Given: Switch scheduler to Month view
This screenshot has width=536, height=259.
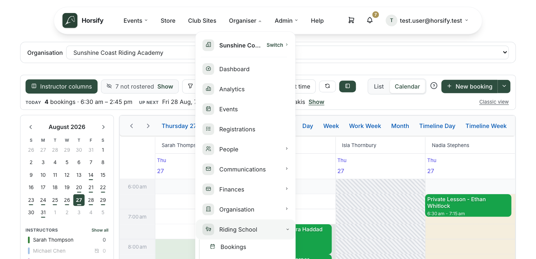Looking at the screenshot, I should pos(400,126).
